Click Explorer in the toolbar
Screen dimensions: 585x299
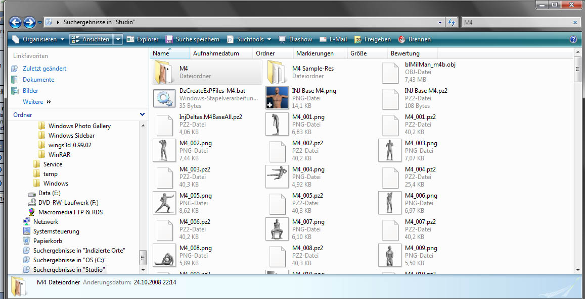pos(143,39)
